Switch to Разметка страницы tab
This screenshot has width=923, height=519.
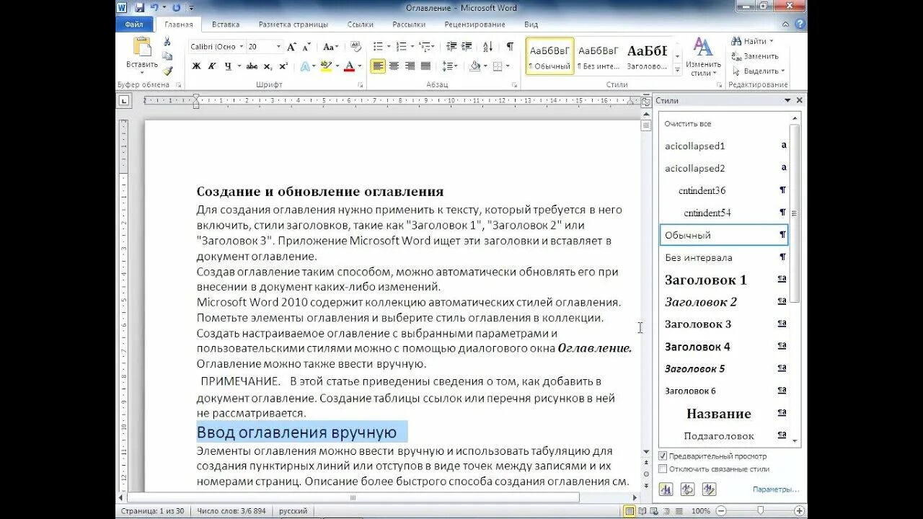pyautogui.click(x=293, y=25)
